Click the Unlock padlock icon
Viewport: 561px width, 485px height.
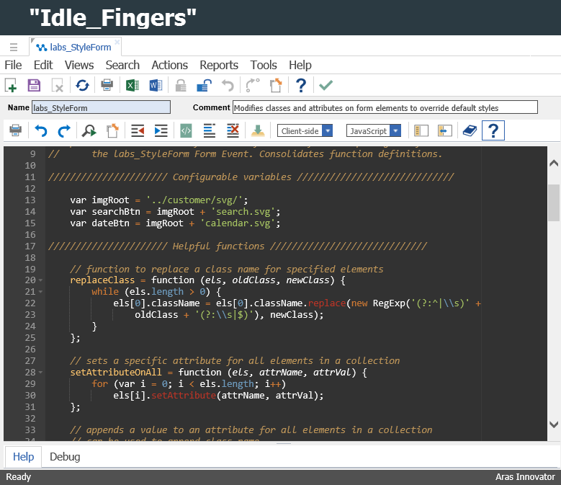point(204,86)
